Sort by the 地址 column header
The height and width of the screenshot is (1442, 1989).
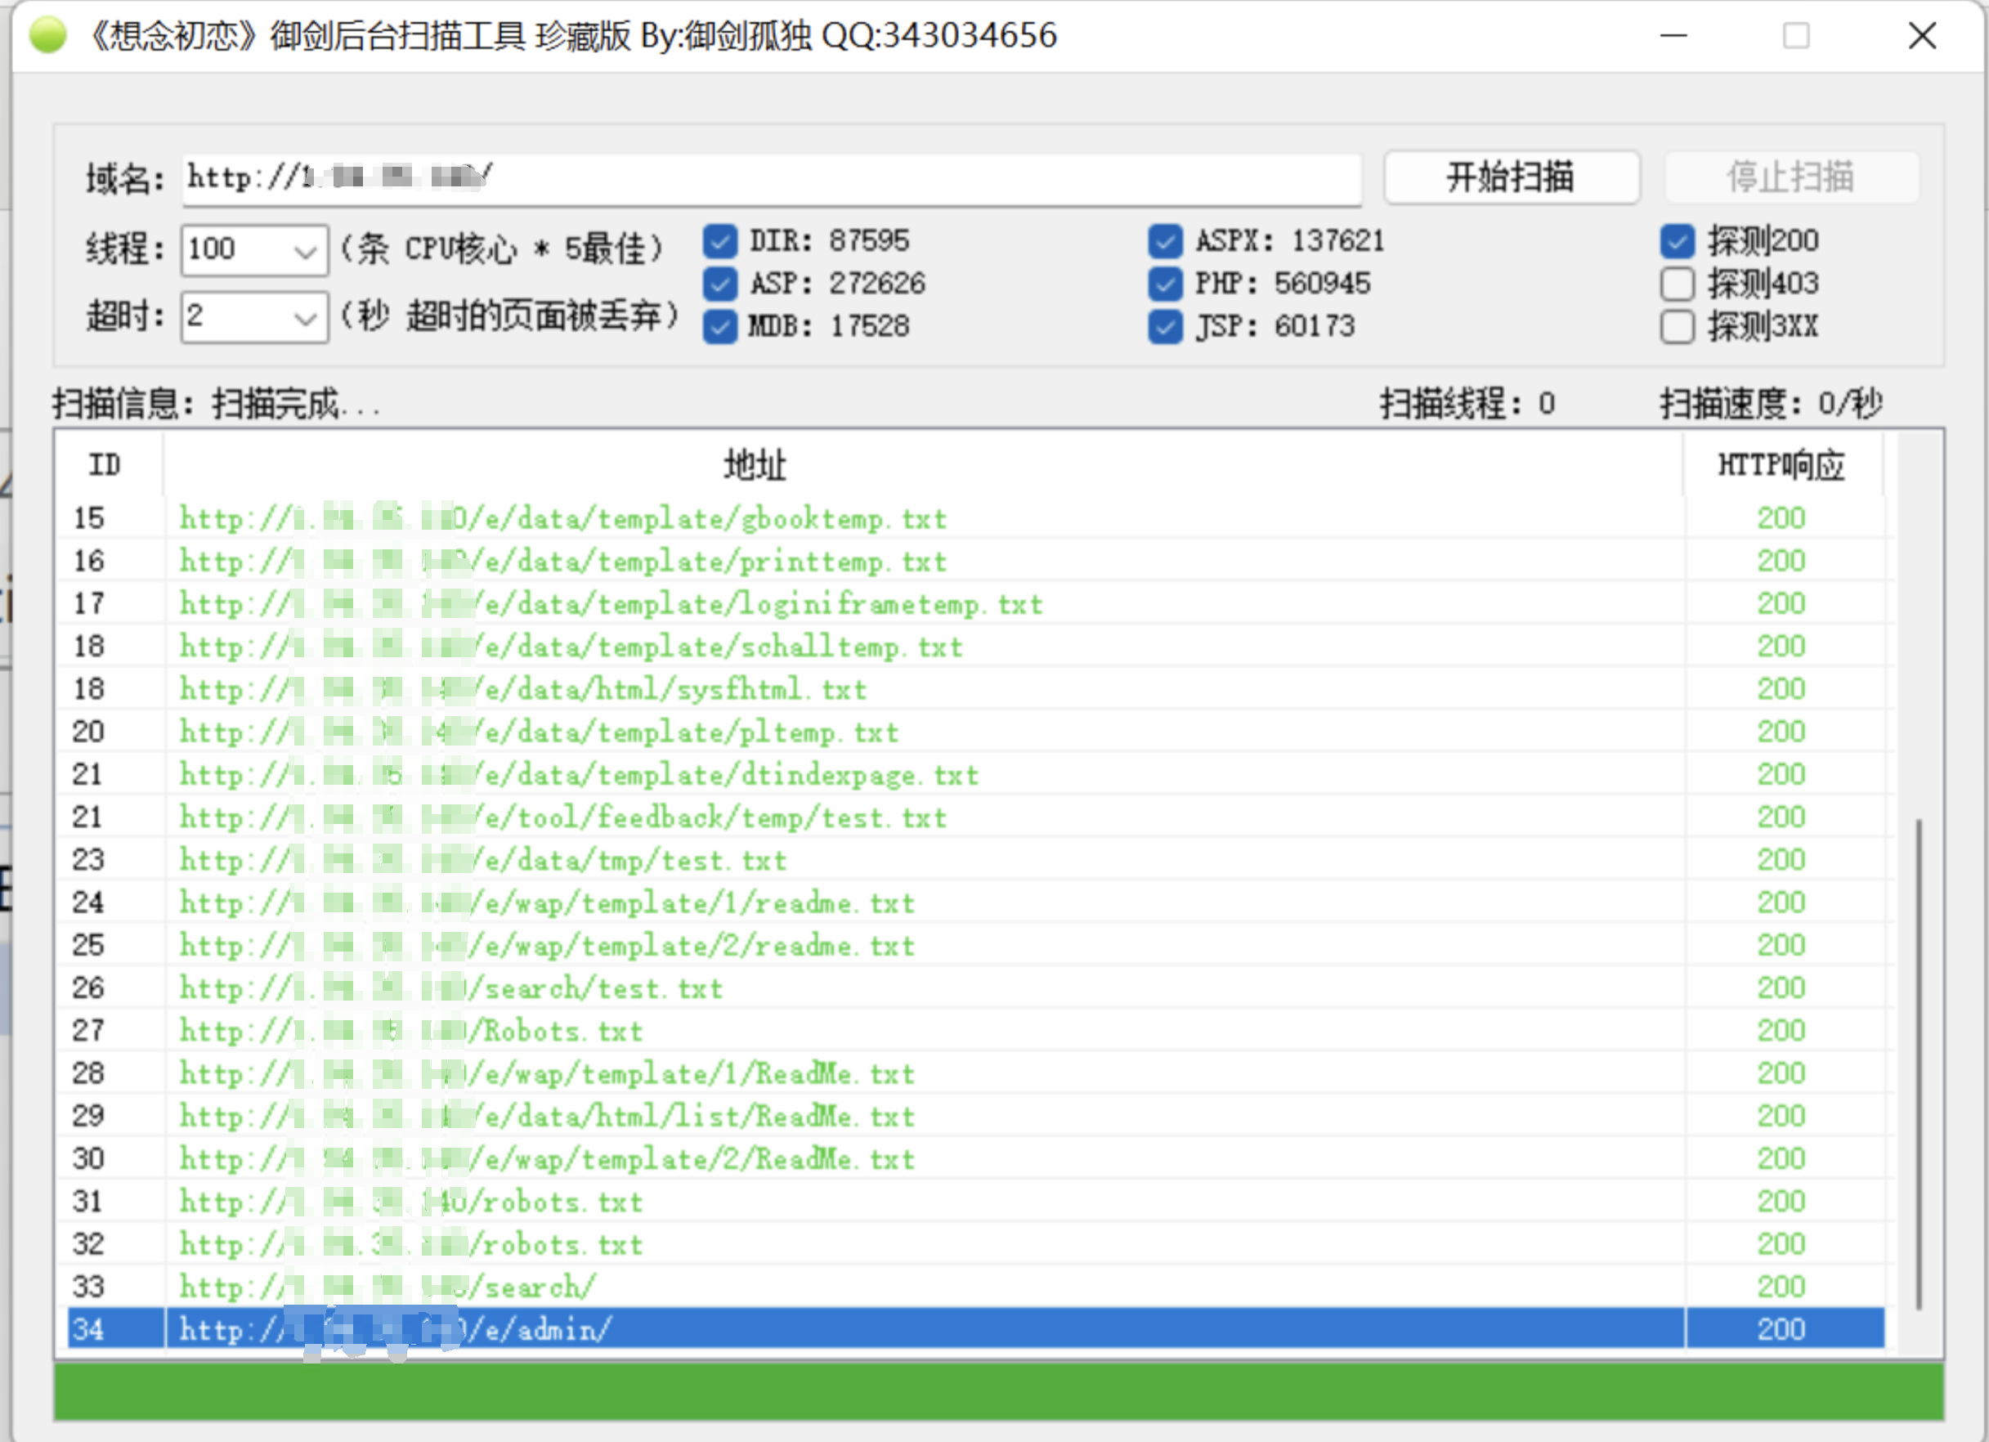755,465
